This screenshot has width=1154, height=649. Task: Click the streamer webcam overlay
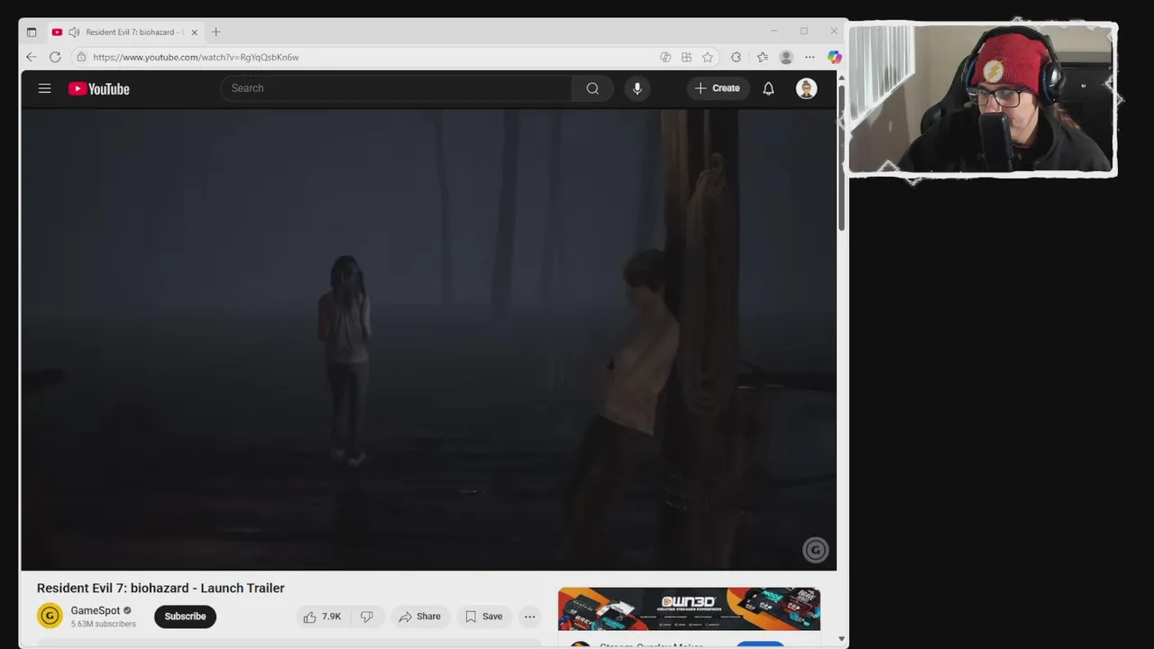coord(983,98)
